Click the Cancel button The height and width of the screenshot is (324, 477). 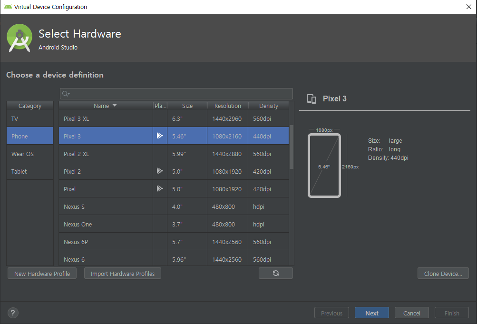(x=411, y=313)
